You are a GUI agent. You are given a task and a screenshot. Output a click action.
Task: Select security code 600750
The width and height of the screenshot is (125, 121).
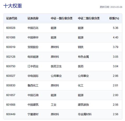tap(11, 66)
